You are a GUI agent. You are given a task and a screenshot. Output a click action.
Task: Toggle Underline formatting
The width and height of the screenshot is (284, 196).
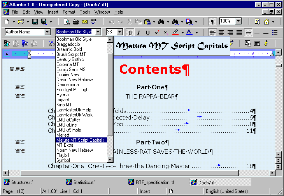pos(147,33)
